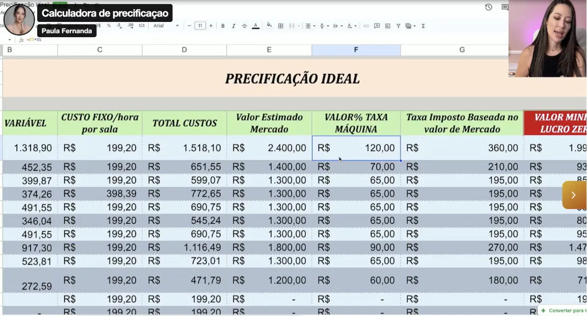
Task: Toggle strikethrough formatting
Action: coord(244,26)
